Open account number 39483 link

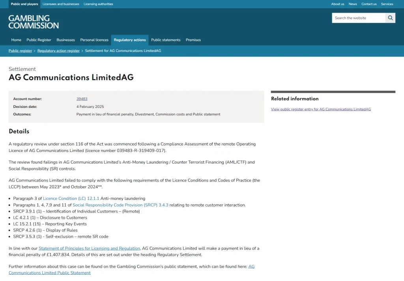[82, 99]
